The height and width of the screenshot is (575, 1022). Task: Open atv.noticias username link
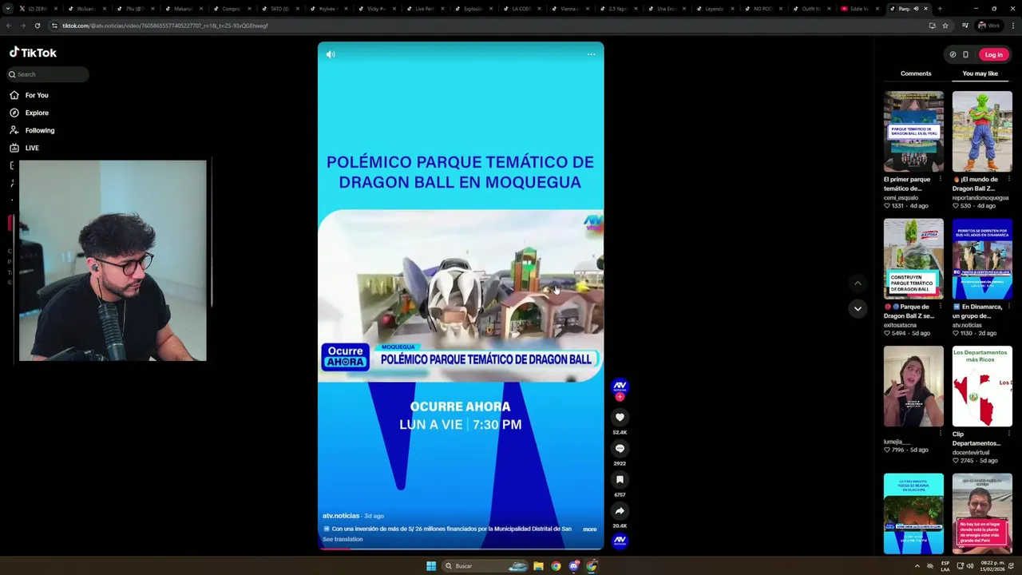[341, 516]
